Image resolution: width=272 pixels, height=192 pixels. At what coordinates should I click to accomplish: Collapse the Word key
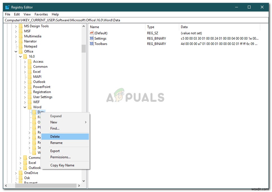[25, 107]
